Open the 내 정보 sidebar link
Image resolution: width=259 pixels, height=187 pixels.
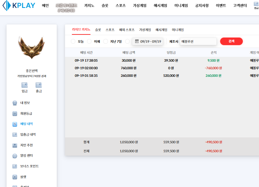25,103
